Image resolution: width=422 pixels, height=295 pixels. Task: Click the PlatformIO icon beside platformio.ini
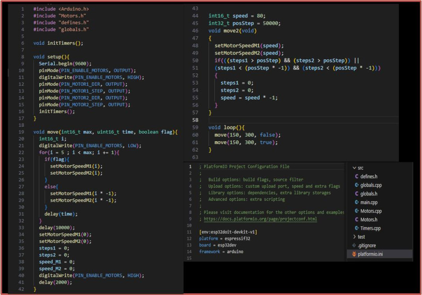354,254
